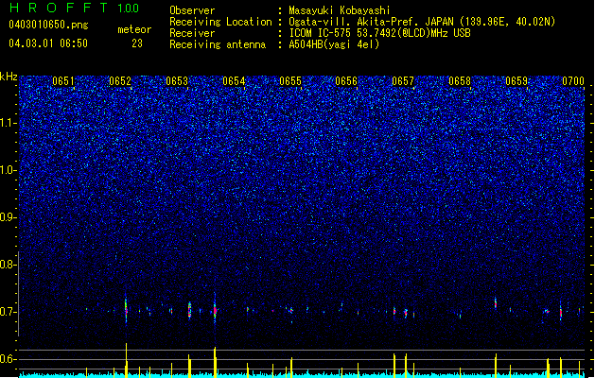Screen dimensions: 595x378
Task: Click the 1.0 frequency axis label
Action: tap(8, 170)
